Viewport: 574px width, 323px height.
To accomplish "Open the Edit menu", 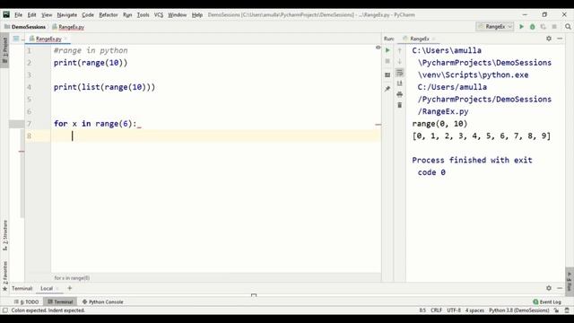I will click(32, 15).
